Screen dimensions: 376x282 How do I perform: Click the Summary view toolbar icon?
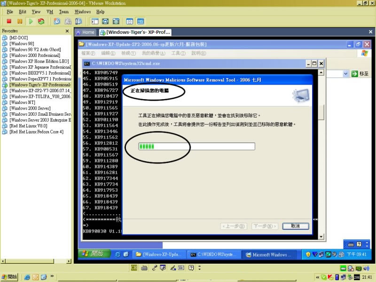pyautogui.click(x=130, y=21)
